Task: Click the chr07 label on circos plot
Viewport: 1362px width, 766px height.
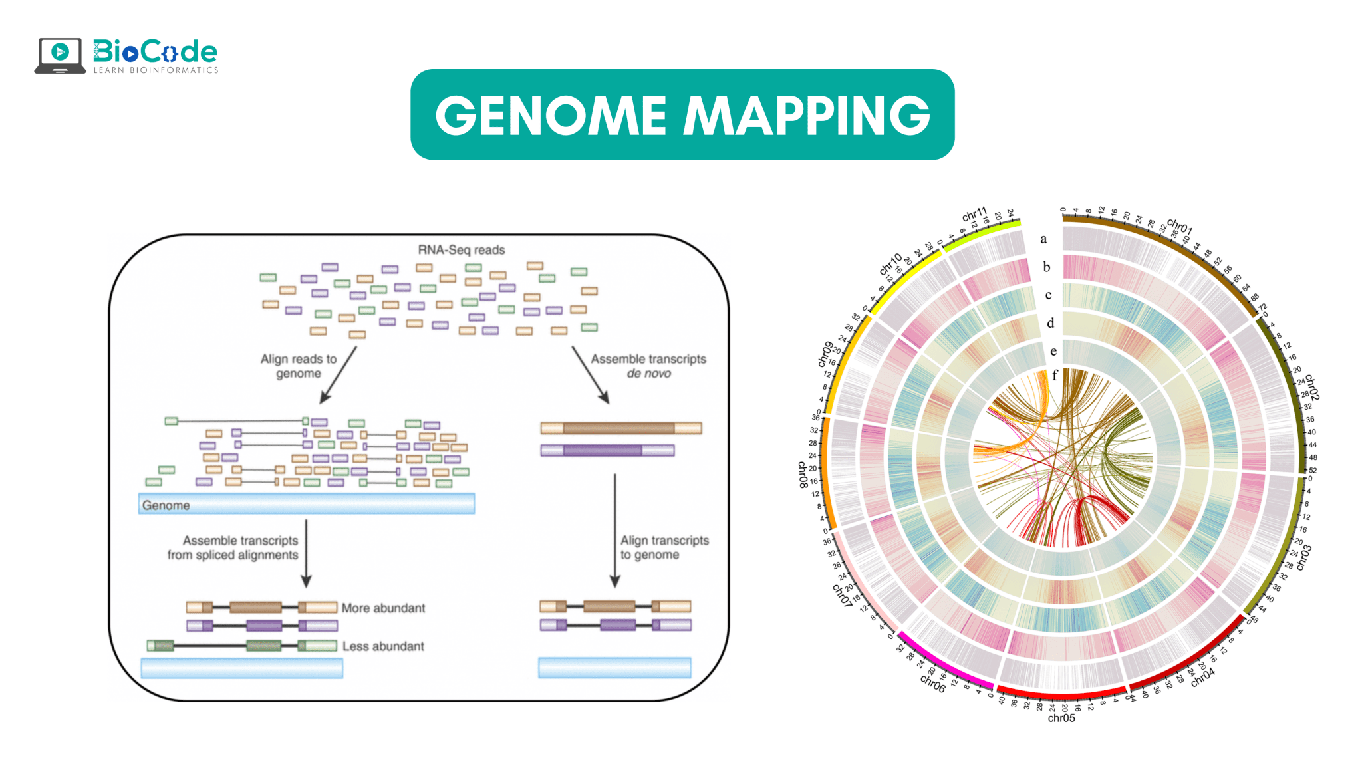Action: coord(842,595)
